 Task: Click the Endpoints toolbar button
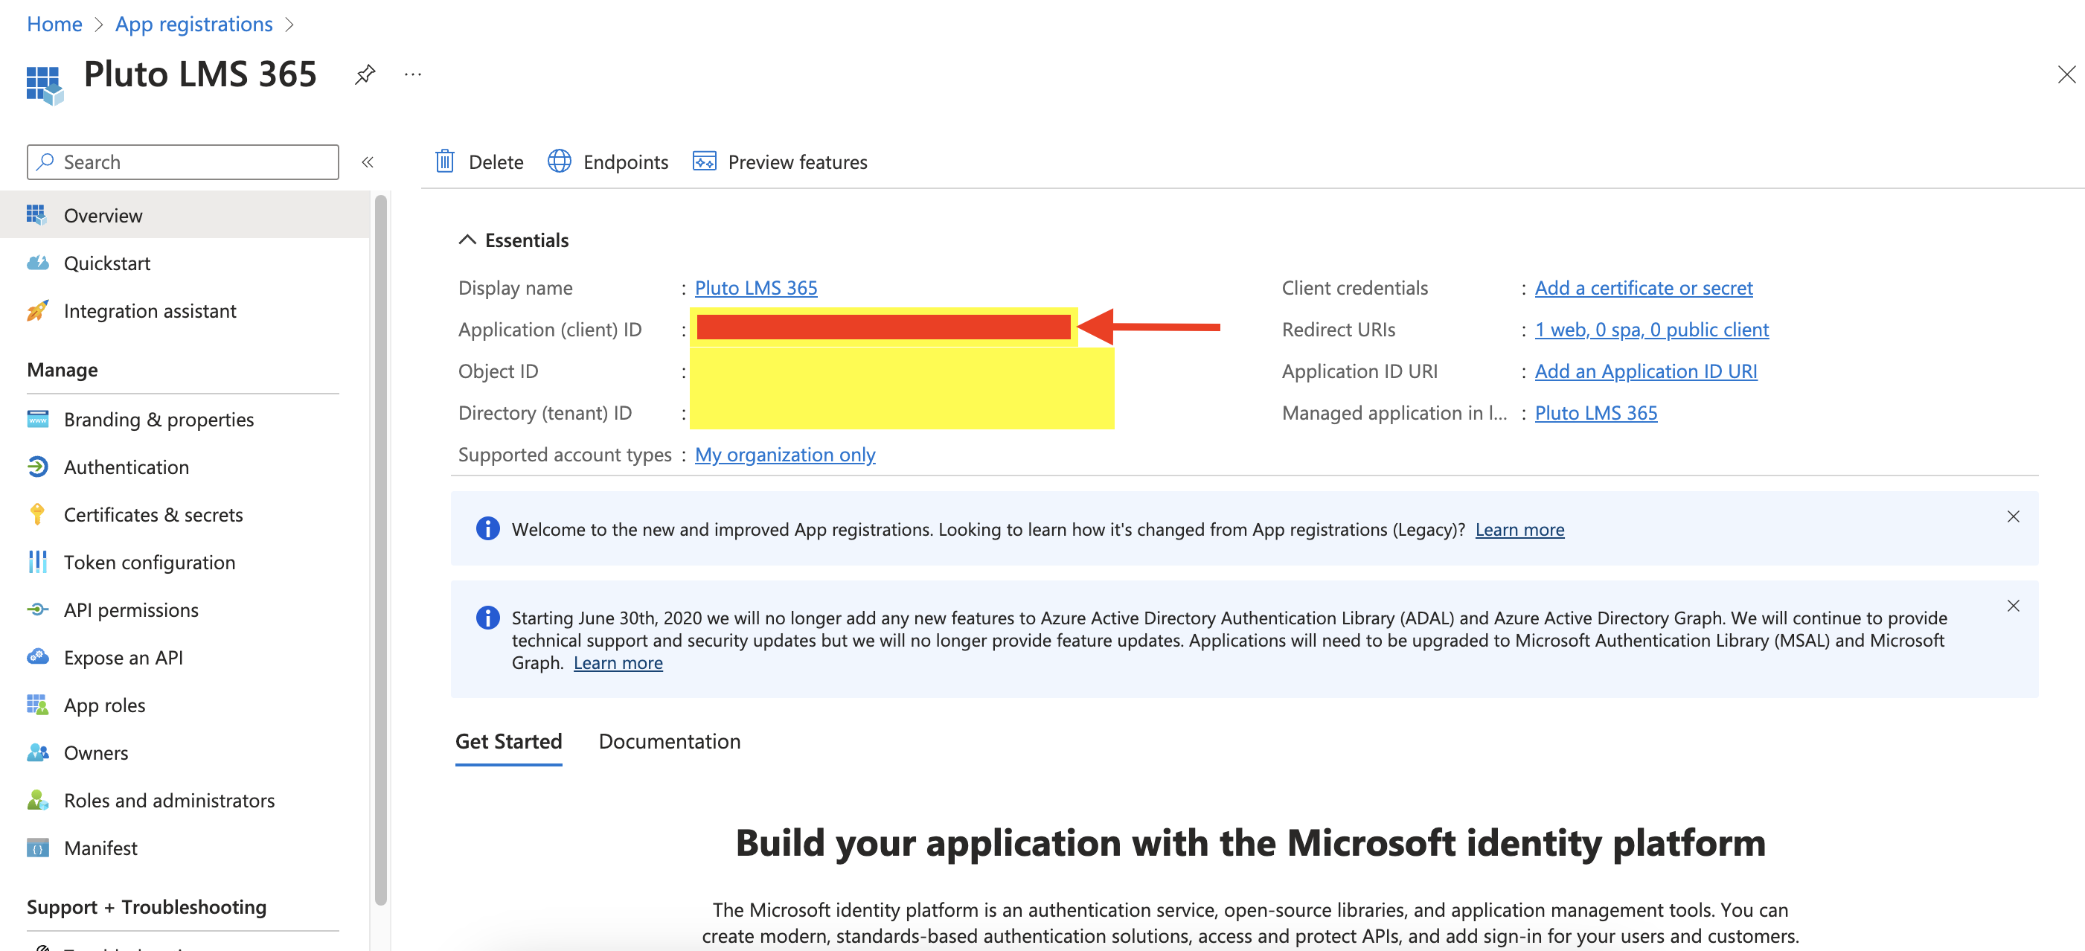point(608,161)
